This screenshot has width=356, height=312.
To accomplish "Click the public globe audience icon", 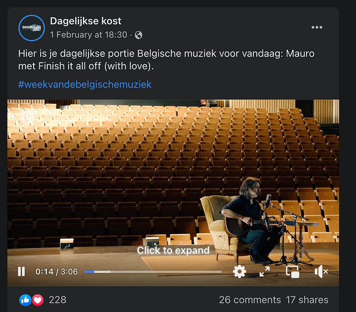I will point(138,35).
